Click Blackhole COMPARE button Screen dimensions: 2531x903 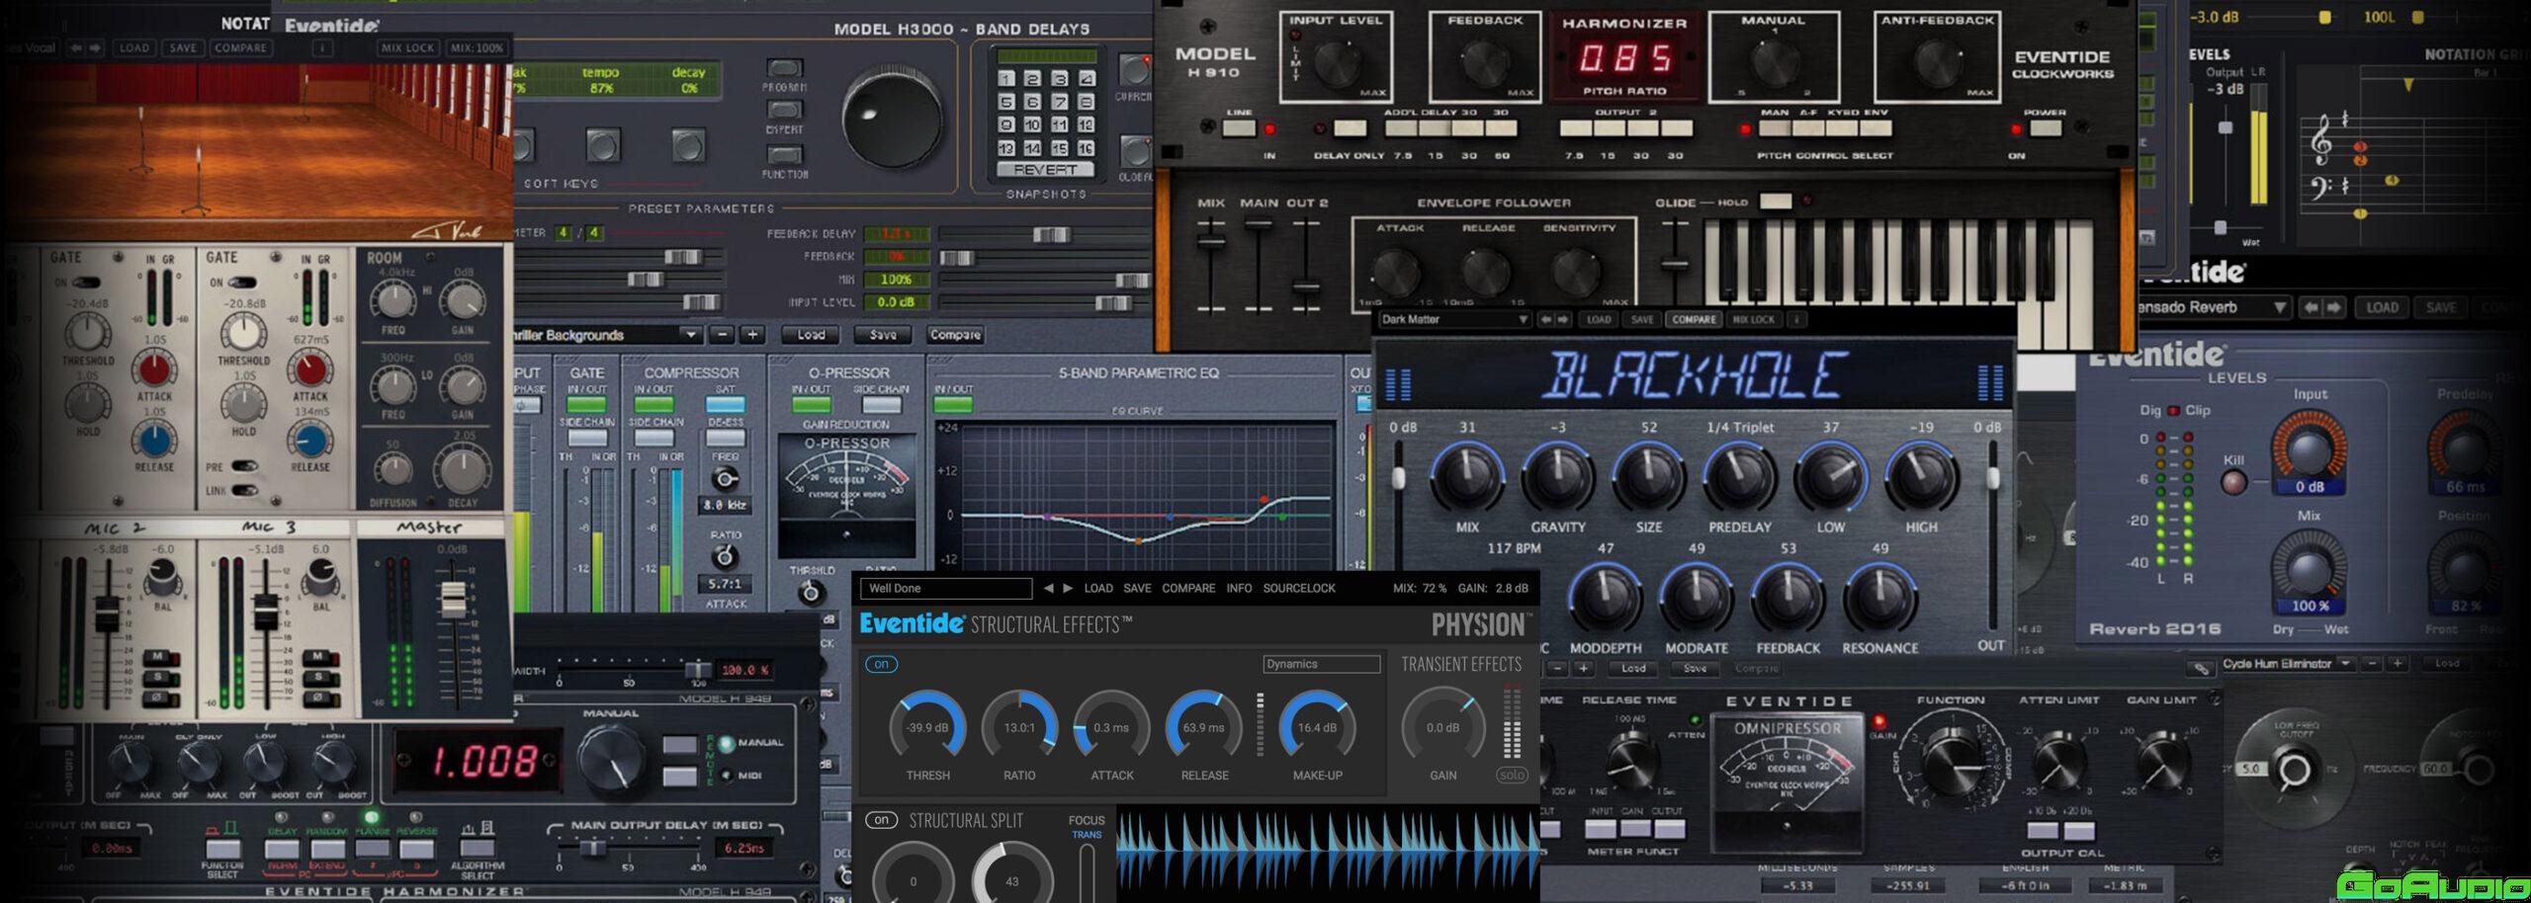tap(1694, 319)
